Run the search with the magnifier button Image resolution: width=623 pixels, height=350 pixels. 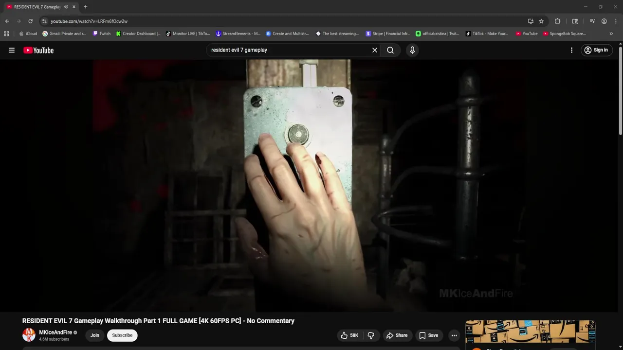point(390,50)
